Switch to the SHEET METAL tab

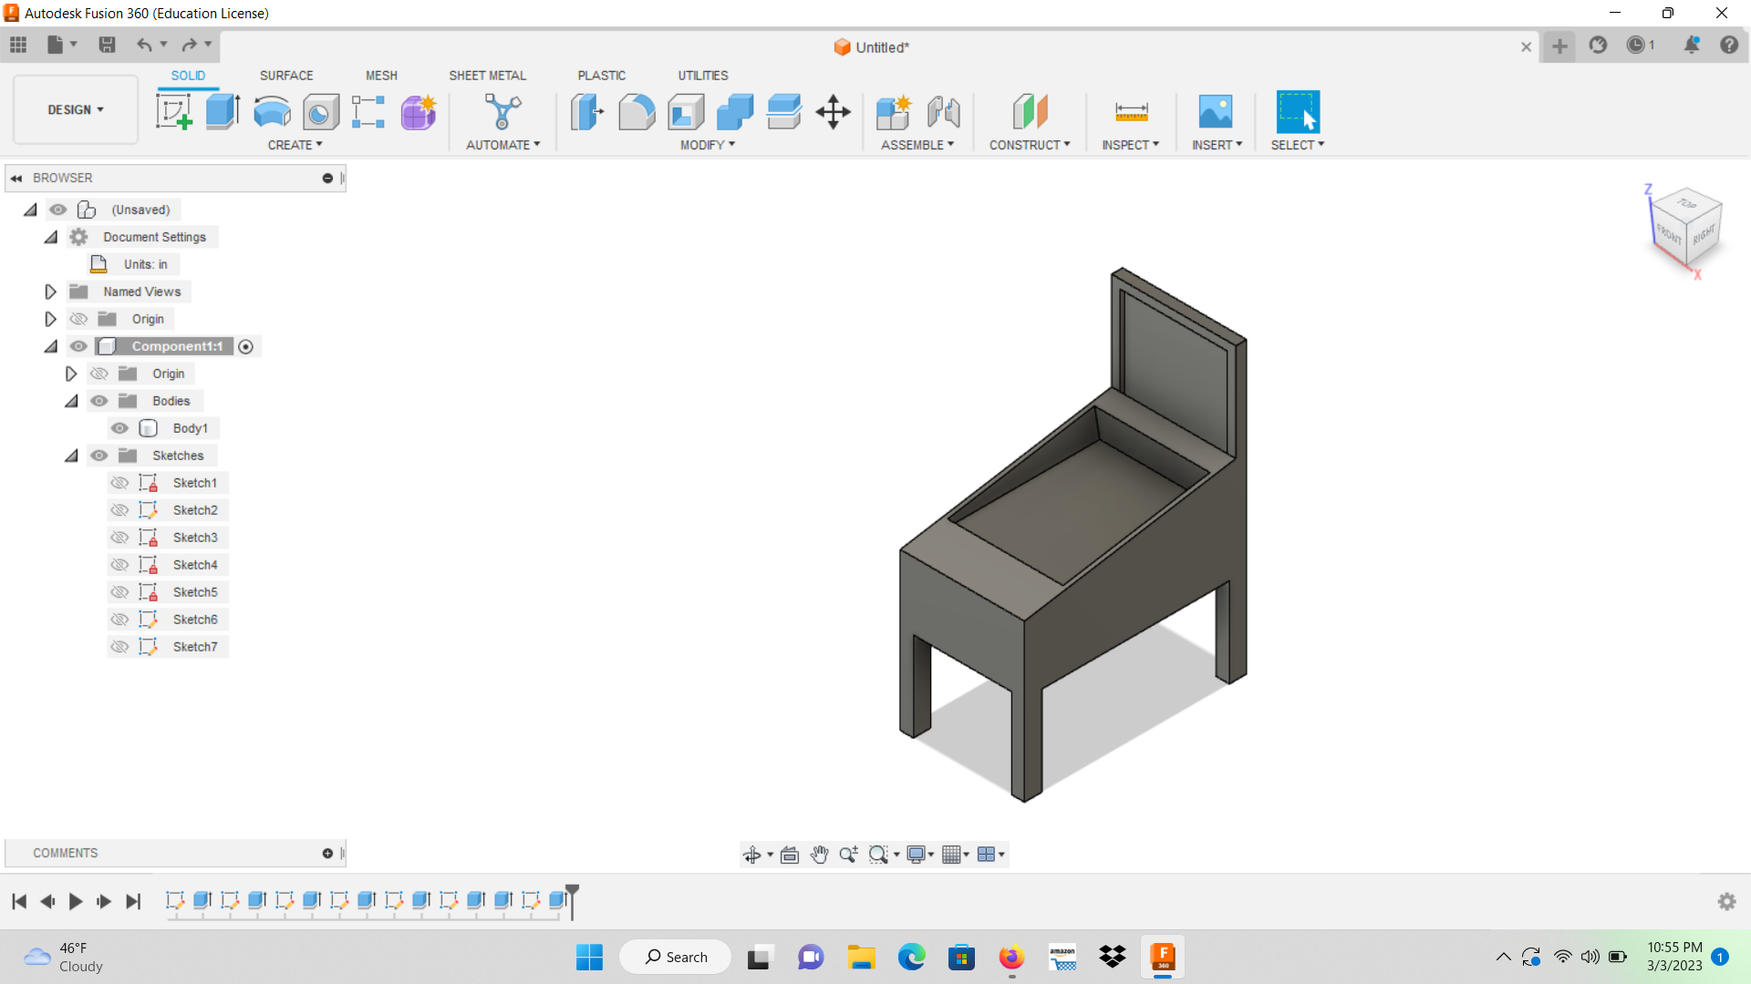pyautogui.click(x=488, y=76)
